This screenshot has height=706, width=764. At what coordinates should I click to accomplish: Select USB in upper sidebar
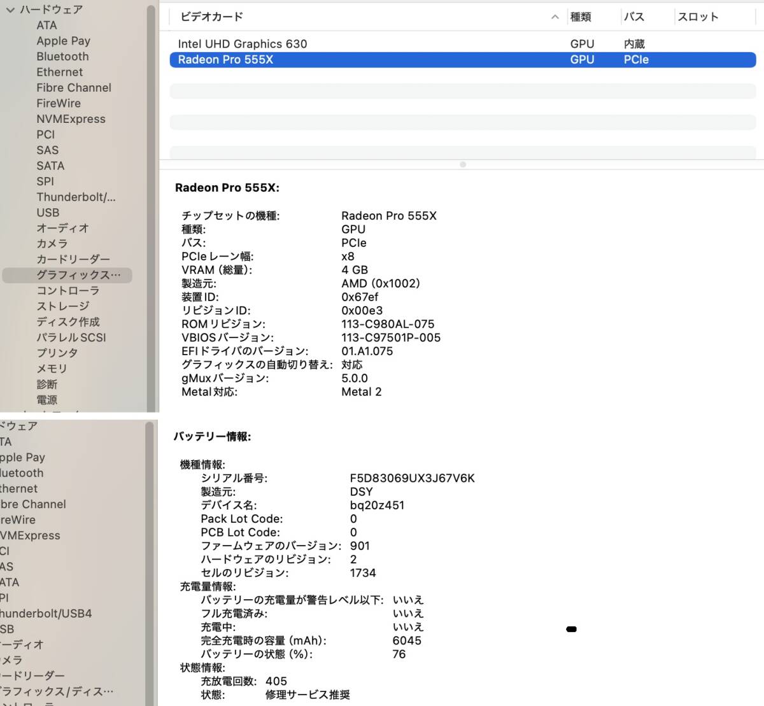click(48, 212)
